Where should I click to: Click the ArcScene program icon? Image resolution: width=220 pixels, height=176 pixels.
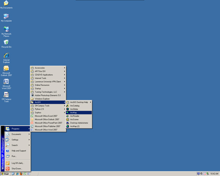pos(67,120)
